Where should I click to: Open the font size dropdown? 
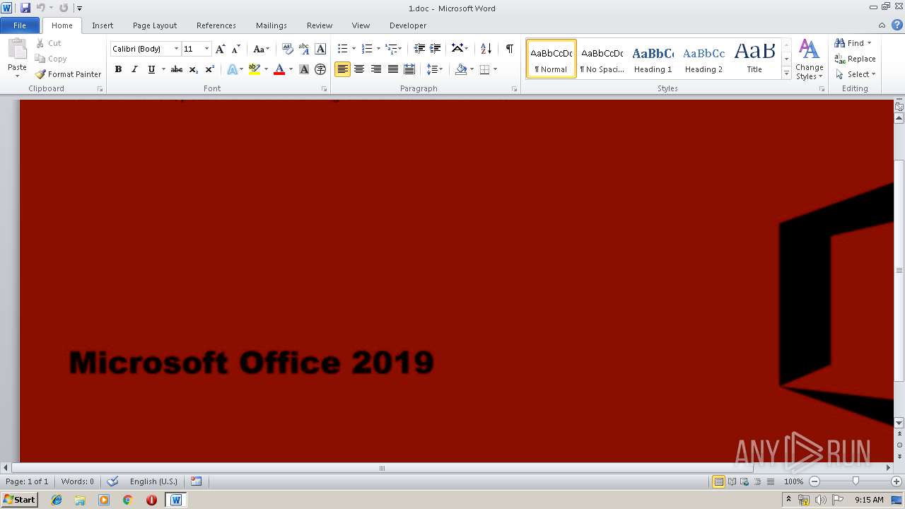[x=206, y=49]
